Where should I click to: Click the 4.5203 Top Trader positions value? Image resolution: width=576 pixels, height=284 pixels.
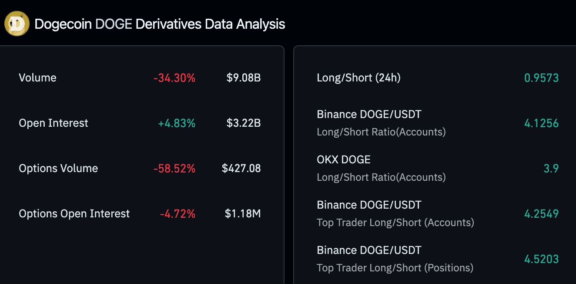[541, 259]
